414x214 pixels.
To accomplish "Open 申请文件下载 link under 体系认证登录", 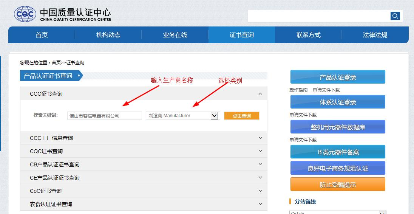I will [303, 115].
